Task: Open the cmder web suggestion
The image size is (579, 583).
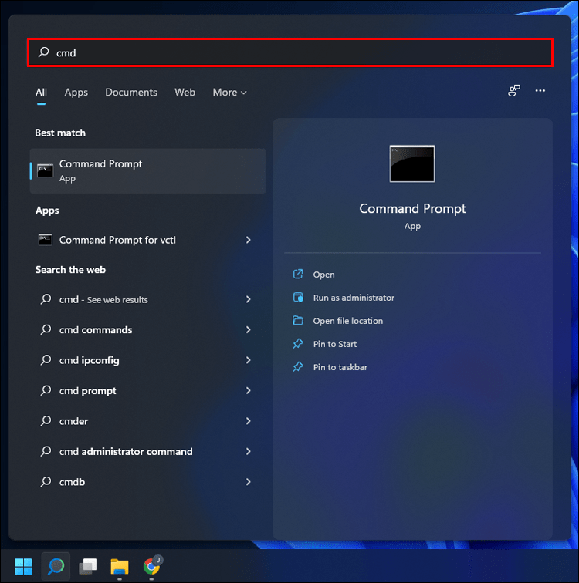Action: [x=147, y=421]
